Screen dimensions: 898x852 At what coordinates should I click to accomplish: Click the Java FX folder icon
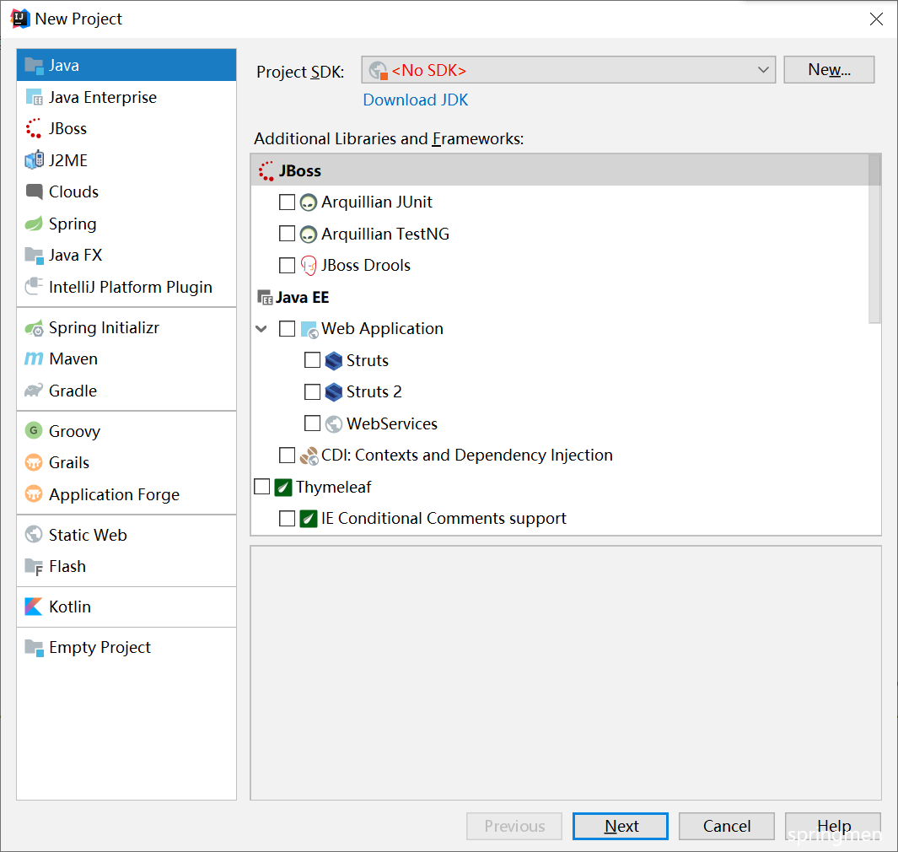pos(34,255)
